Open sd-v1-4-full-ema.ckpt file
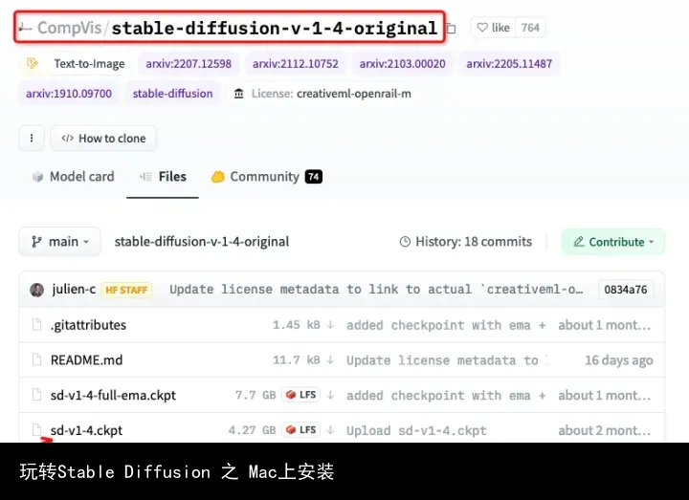This screenshot has width=689, height=500. (113, 395)
